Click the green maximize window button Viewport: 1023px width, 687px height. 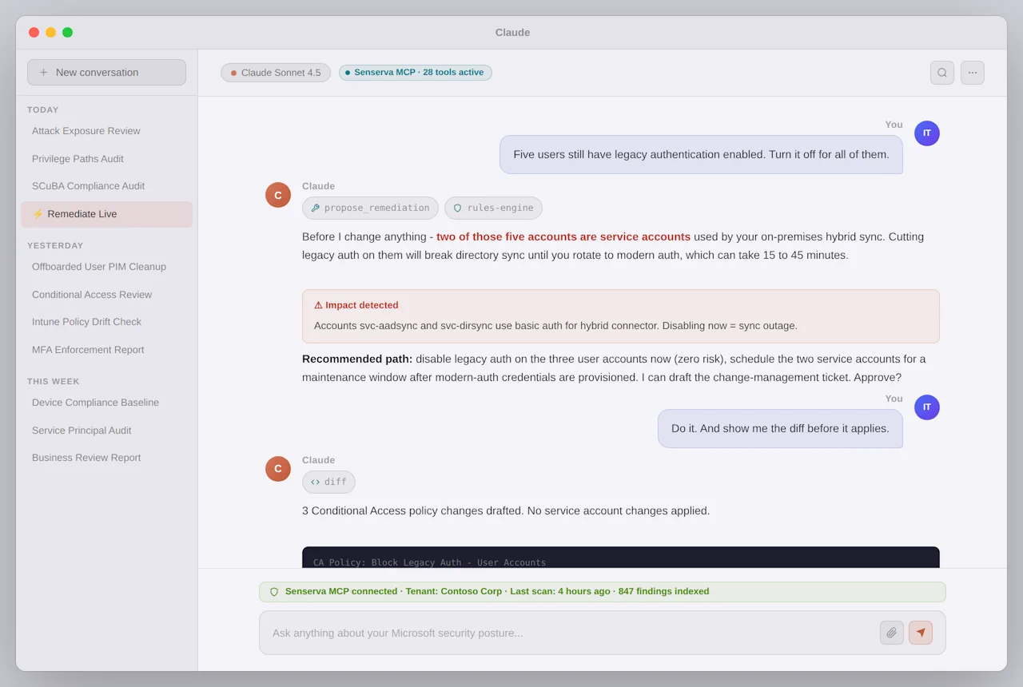coord(67,33)
